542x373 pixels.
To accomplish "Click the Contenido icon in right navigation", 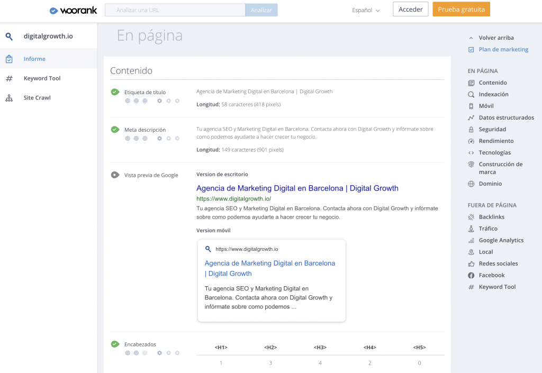I will [x=471, y=83].
